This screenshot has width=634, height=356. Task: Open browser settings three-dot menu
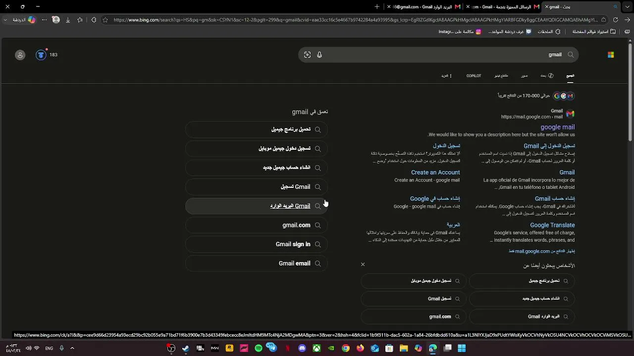[44, 20]
